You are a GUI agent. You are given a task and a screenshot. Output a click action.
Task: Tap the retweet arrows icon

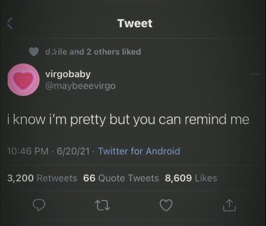click(102, 205)
